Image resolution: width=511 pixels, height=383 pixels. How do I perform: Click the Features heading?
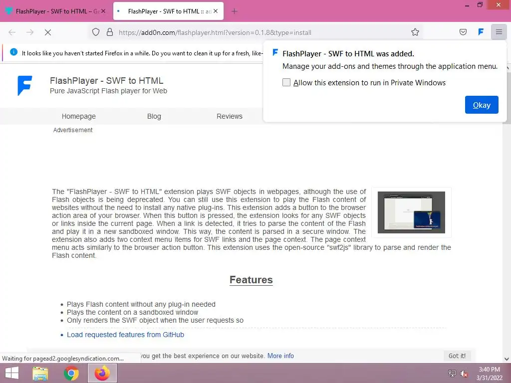(x=251, y=280)
